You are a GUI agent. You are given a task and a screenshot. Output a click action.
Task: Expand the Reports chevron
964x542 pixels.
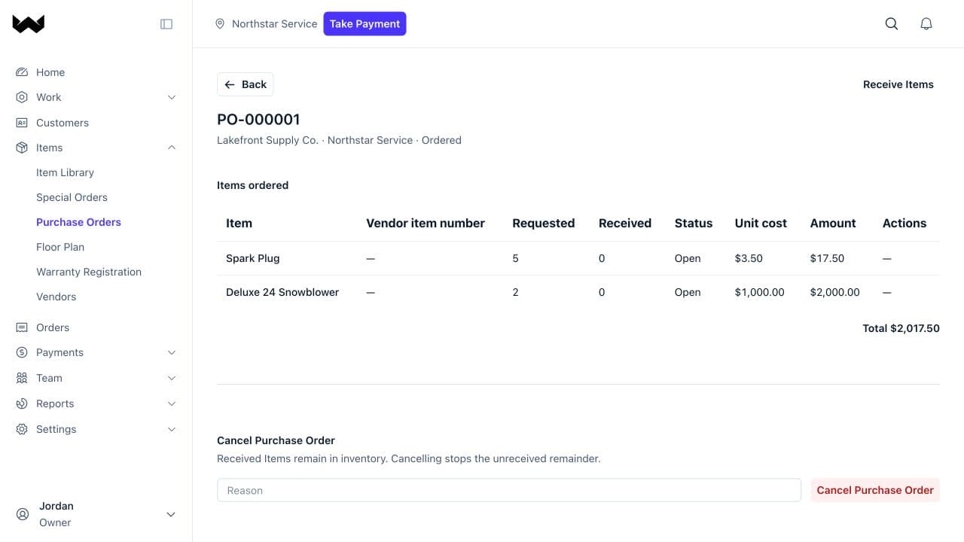click(x=171, y=403)
